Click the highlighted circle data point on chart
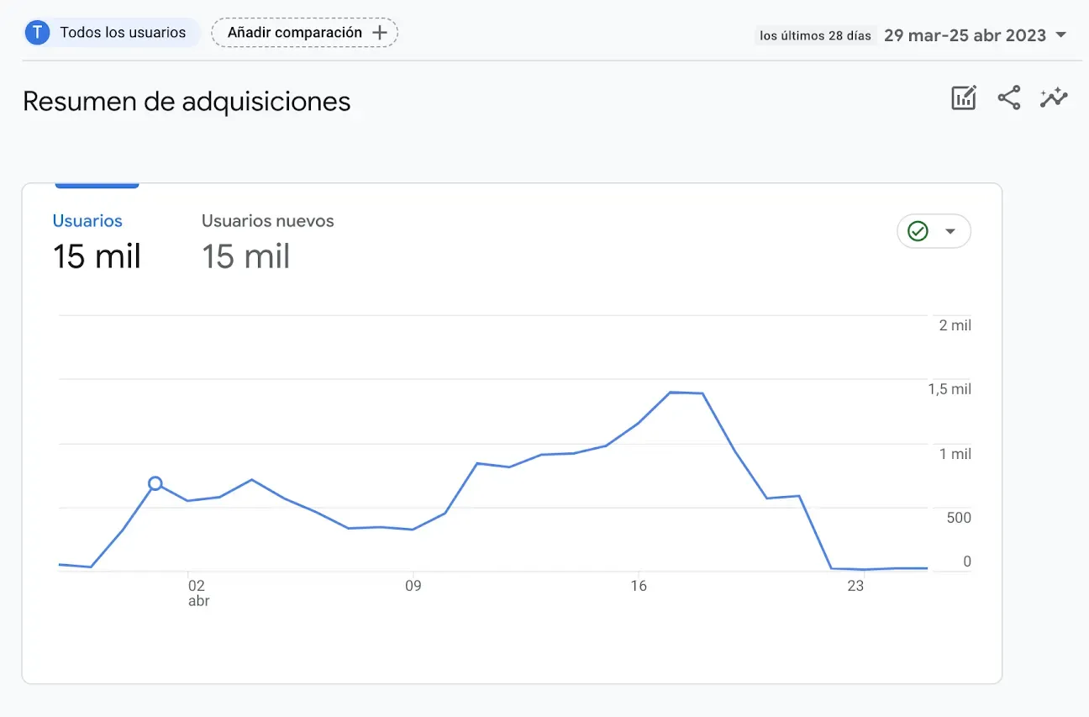1089x717 pixels. pos(155,483)
